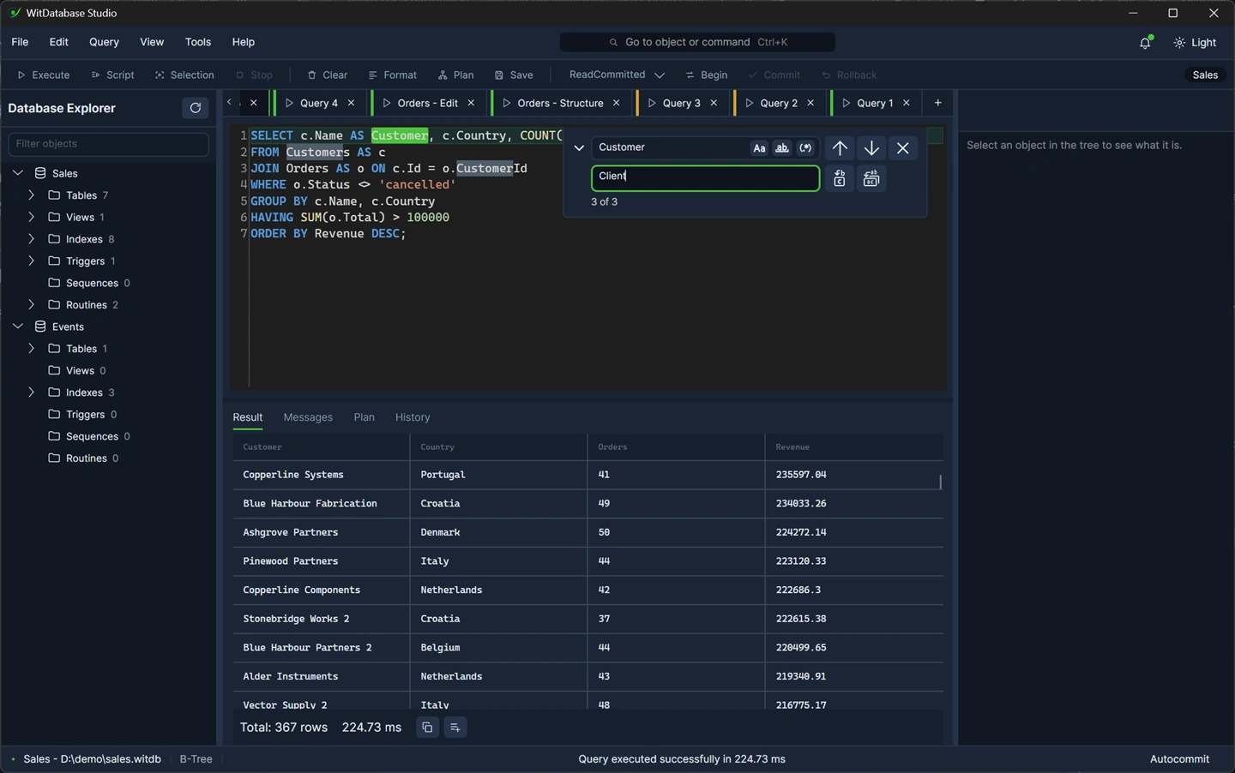Begin a transaction
This screenshot has height=773, width=1235.
[706, 75]
